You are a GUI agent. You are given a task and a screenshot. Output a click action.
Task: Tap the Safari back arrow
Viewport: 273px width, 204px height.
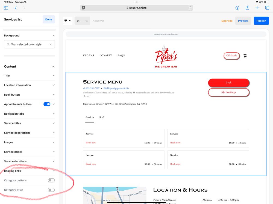(x=16, y=8)
